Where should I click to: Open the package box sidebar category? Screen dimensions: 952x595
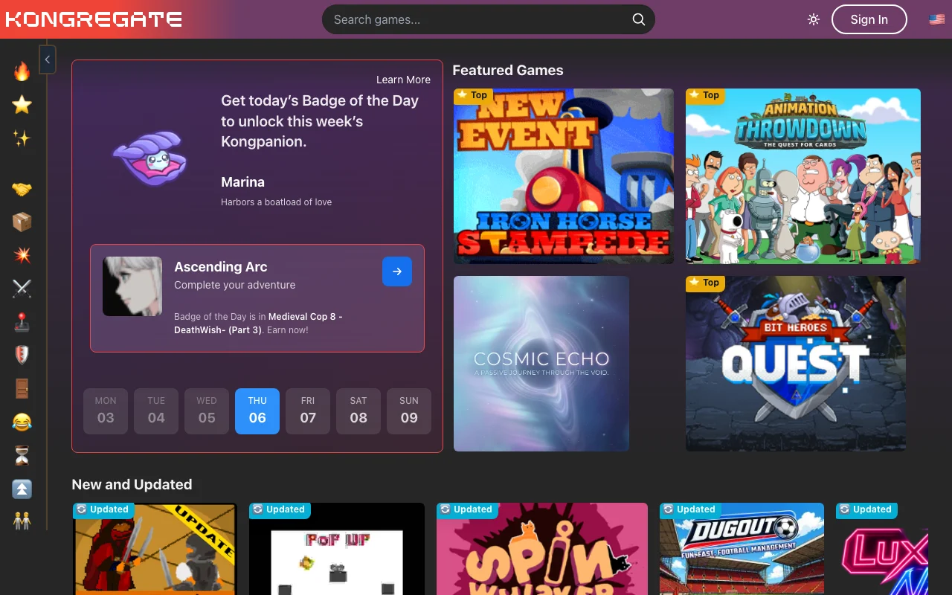pyautogui.click(x=22, y=222)
